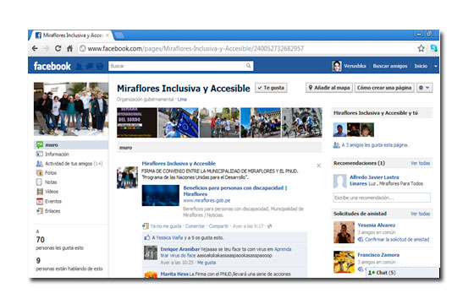Go to Inicio in Facebook header
474x304 pixels.
coord(421,66)
